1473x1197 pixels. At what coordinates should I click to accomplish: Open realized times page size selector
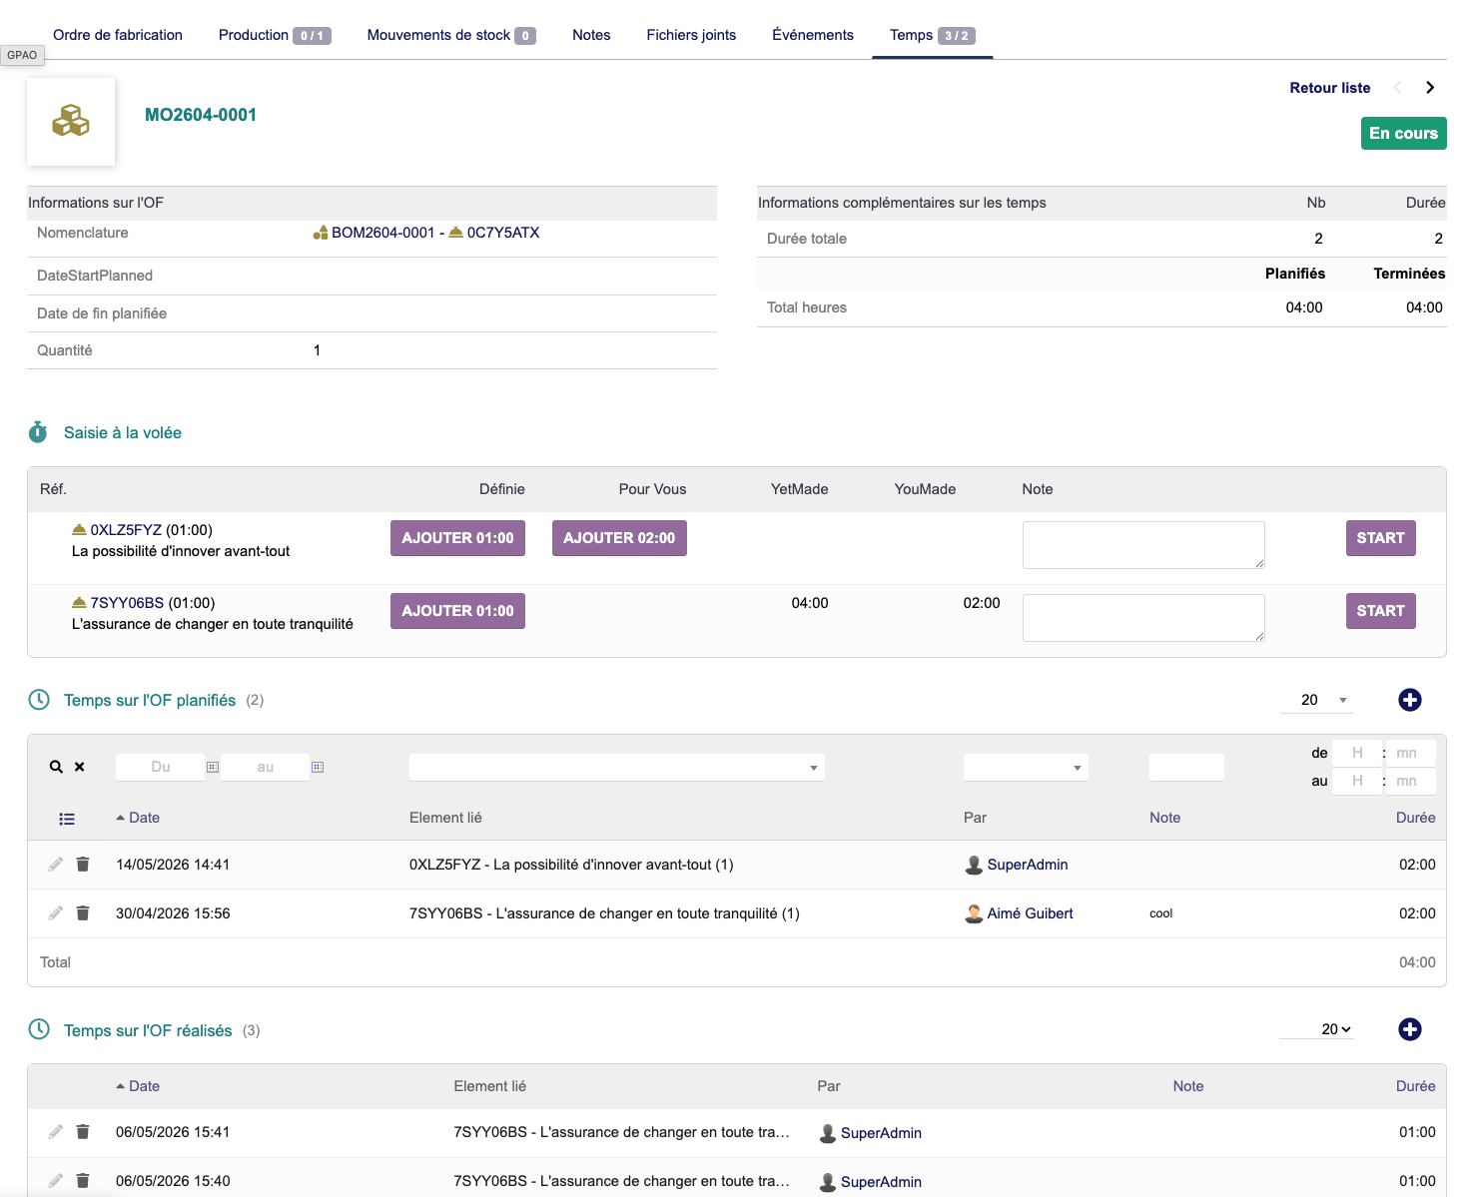coord(1316,1029)
